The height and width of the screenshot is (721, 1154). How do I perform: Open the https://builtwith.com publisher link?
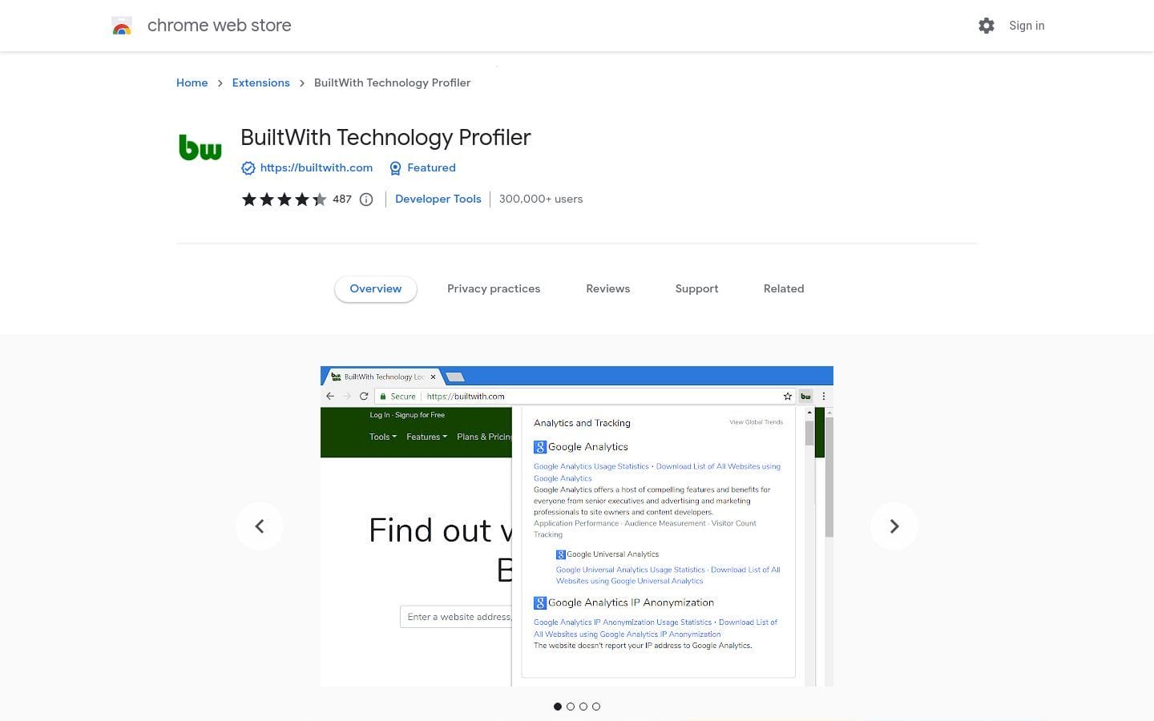[x=317, y=167]
